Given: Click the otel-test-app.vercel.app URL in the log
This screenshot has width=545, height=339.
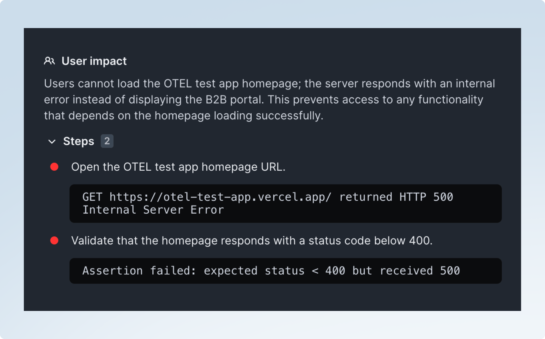Looking at the screenshot, I should (x=220, y=197).
